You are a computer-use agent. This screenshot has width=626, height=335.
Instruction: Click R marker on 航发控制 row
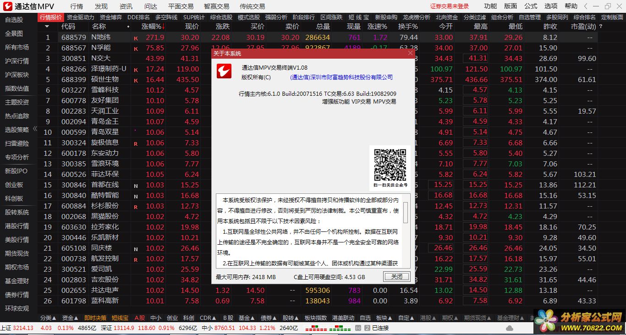pos(136,259)
